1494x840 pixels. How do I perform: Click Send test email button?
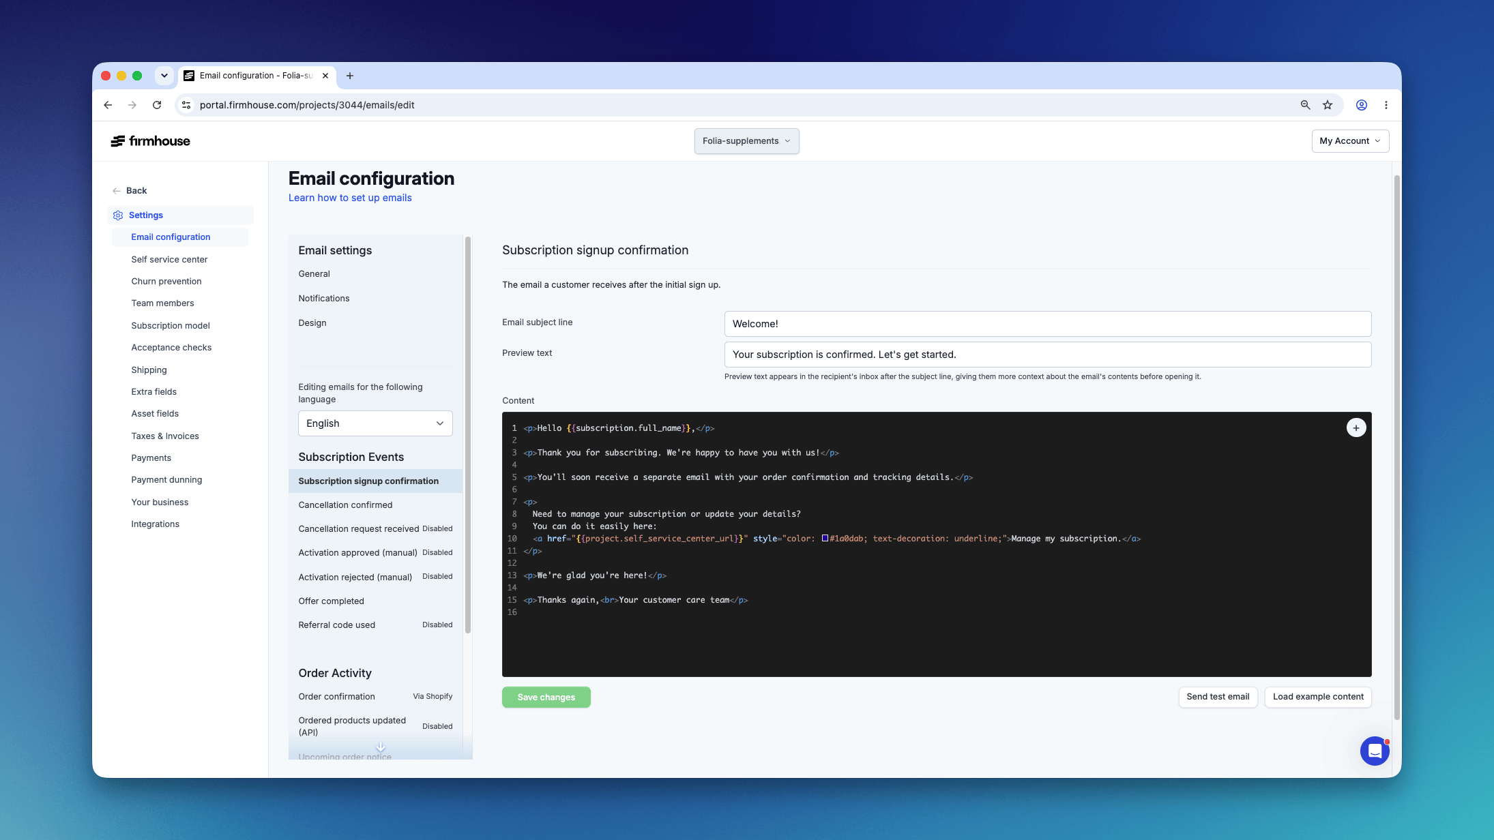(x=1218, y=697)
